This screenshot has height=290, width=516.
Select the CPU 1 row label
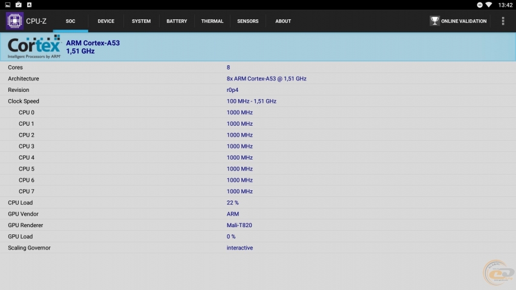(27, 124)
